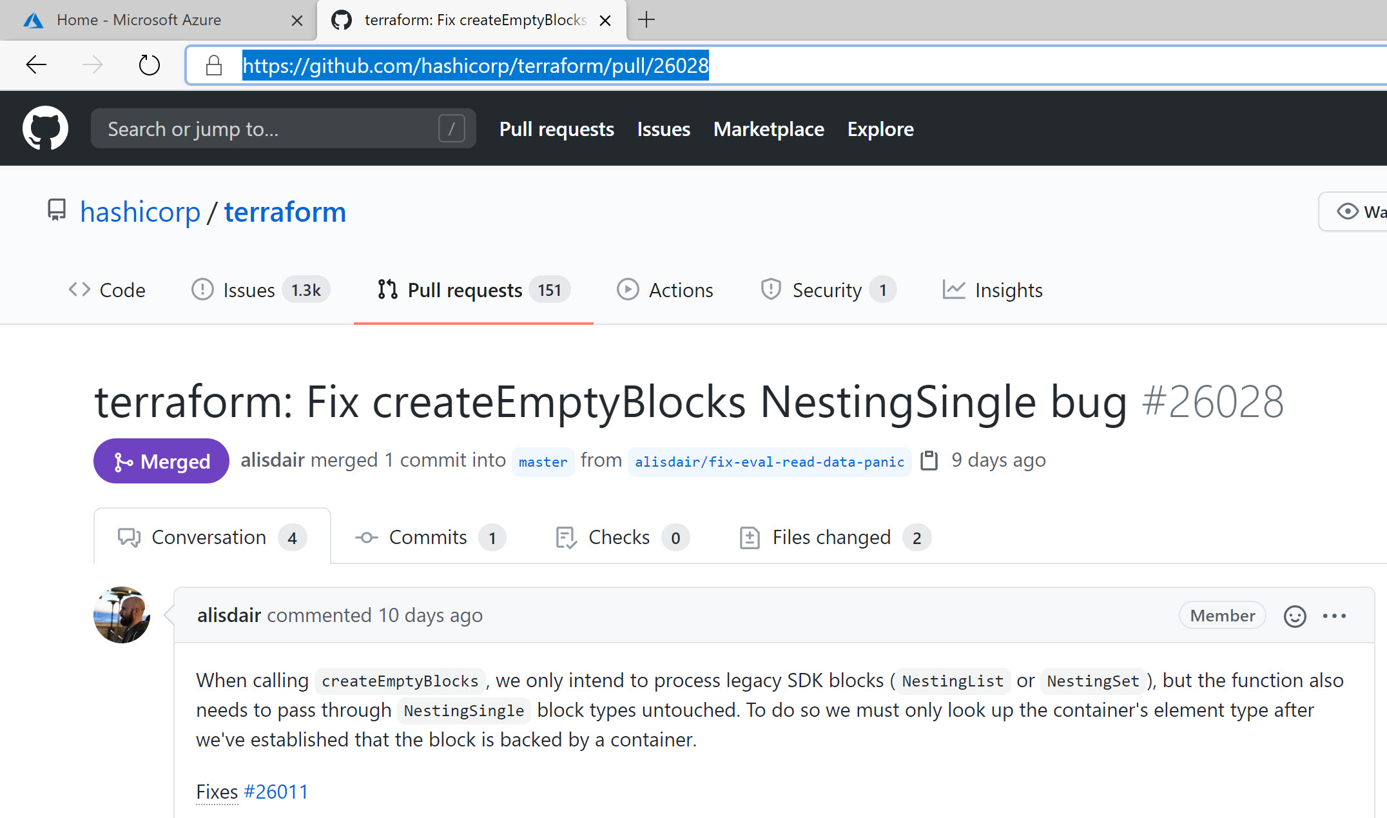
Task: Open comment options via ellipsis menu
Action: point(1335,616)
